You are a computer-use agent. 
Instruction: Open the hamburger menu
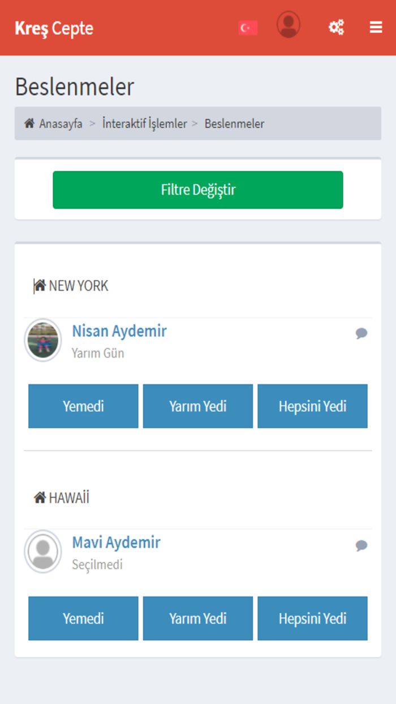click(376, 27)
